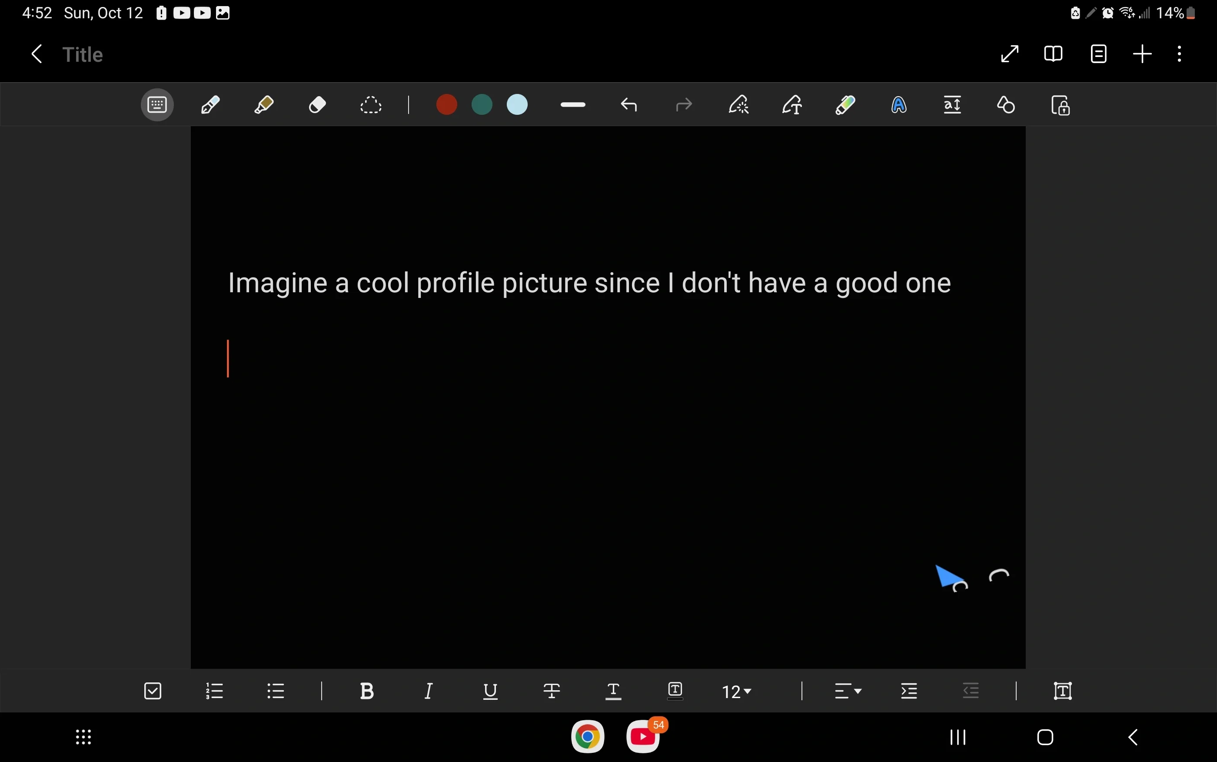Select the keyboard text input mode
Image resolution: width=1217 pixels, height=762 pixels.
click(157, 105)
